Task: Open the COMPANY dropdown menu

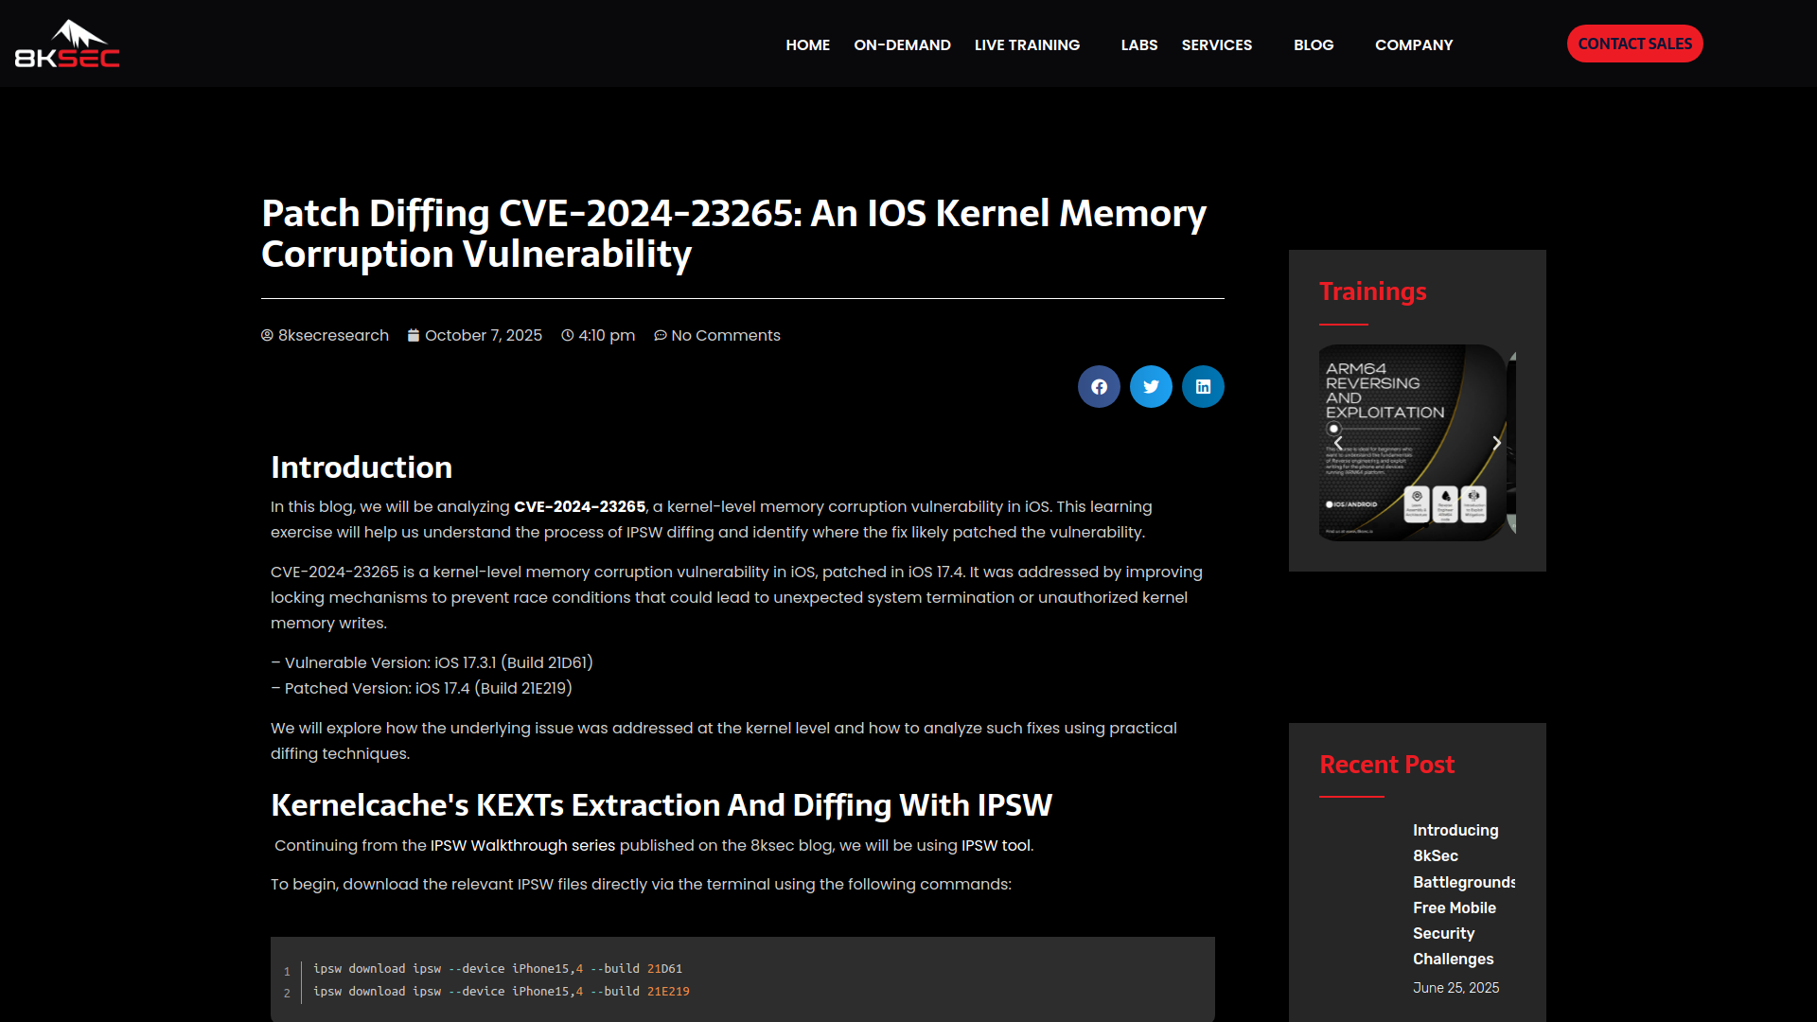Action: coord(1413,44)
